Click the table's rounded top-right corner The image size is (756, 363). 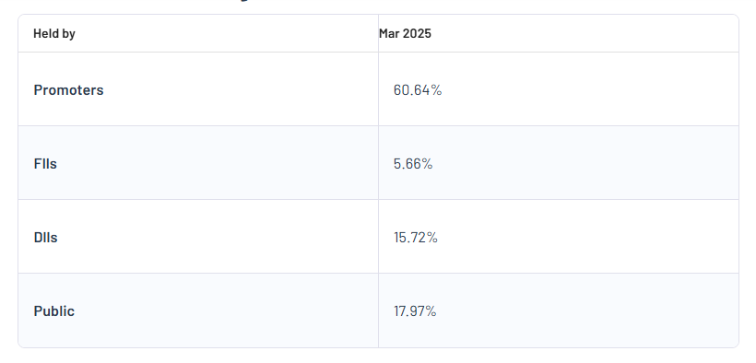coord(737,17)
